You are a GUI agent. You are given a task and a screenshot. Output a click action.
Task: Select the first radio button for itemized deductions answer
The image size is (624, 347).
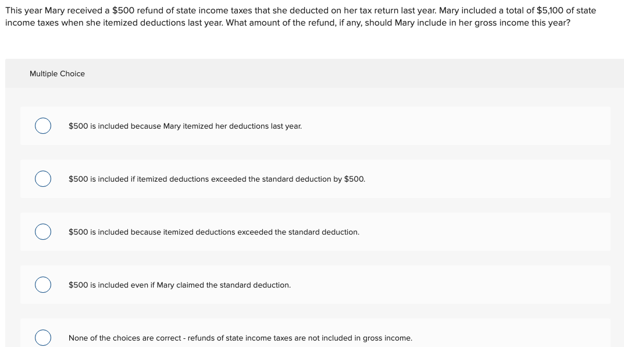pyautogui.click(x=42, y=125)
